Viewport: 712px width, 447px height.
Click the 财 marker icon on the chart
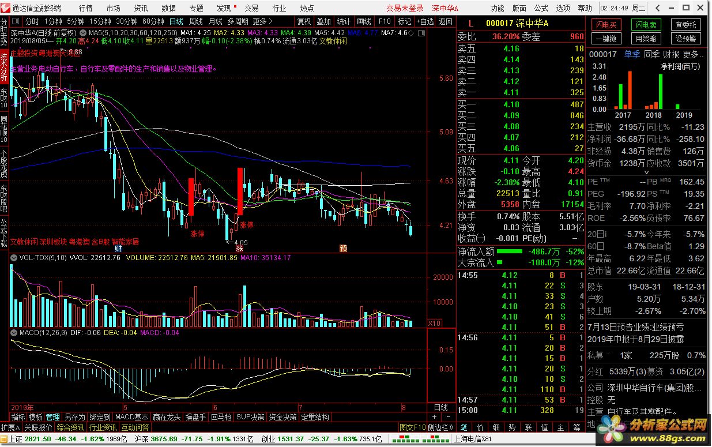pos(118,249)
